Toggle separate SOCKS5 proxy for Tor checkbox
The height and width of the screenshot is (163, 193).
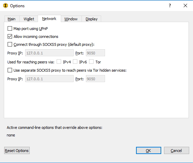pyautogui.click(x=10, y=70)
